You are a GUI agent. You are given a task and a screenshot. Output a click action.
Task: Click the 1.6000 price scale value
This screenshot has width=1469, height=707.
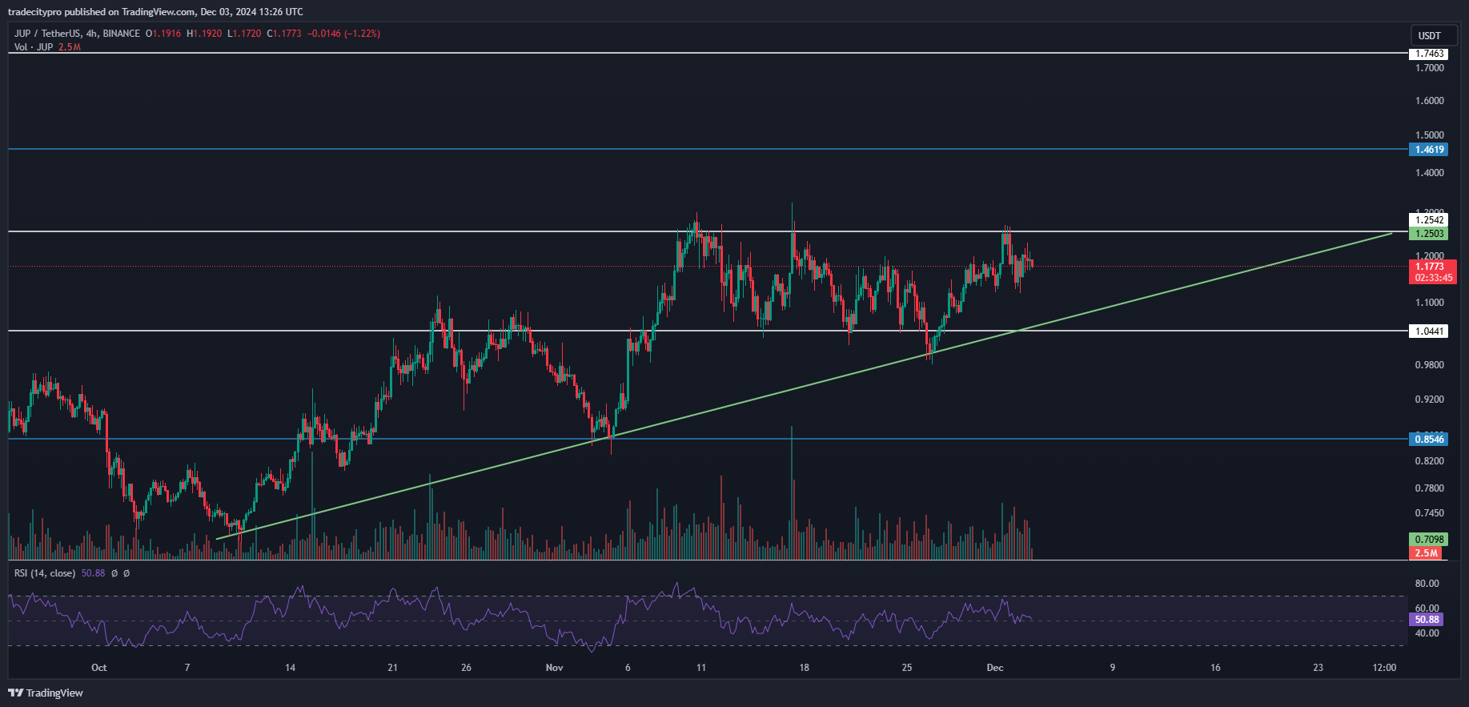click(x=1430, y=101)
